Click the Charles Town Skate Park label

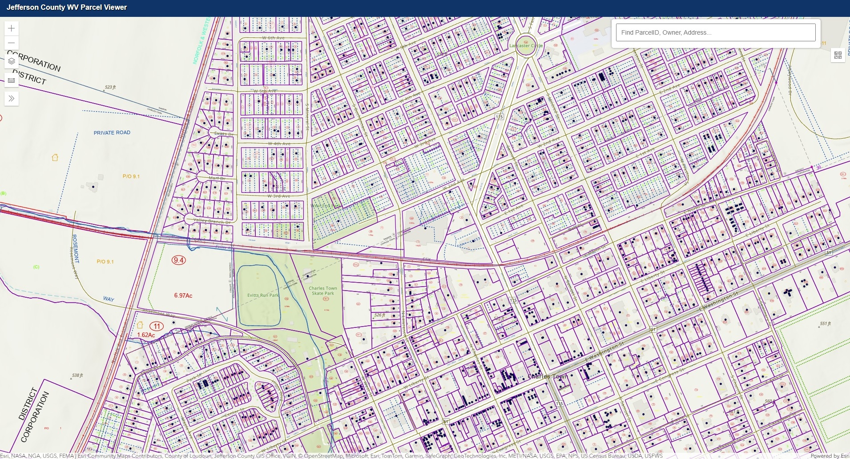(323, 291)
